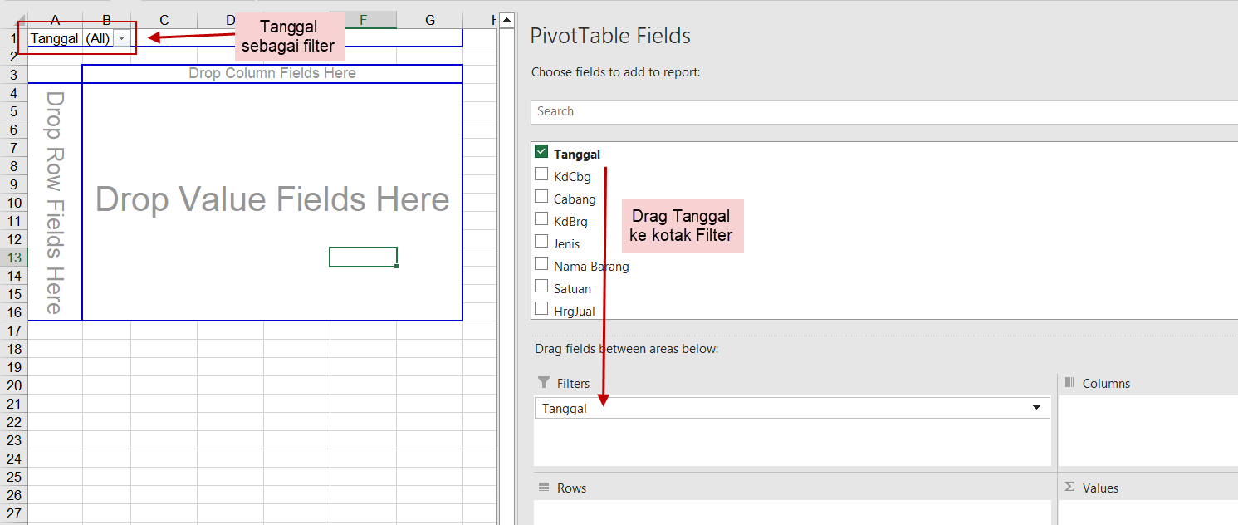Tick the Cabang field checkbox
Viewport: 1238px width, 525px height.
[x=541, y=197]
